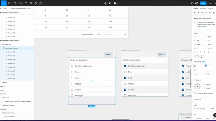This screenshot has width=216, height=121.
Task: Set auto layout direction to horizontal
Action: click(x=198, y=66)
